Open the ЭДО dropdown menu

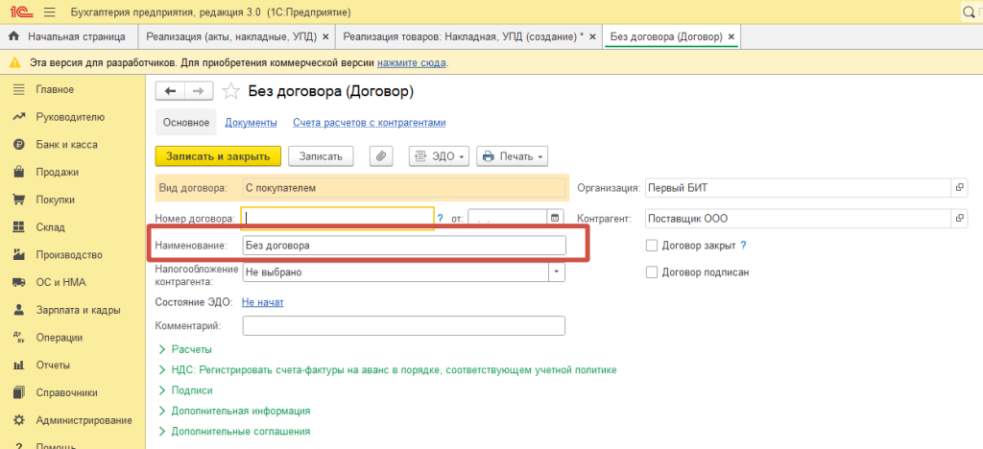[x=440, y=156]
